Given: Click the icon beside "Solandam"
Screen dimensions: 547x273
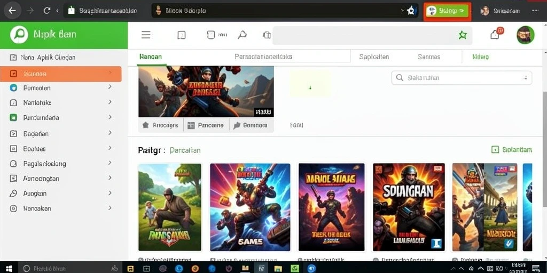Looking at the screenshot, I should click(495, 150).
